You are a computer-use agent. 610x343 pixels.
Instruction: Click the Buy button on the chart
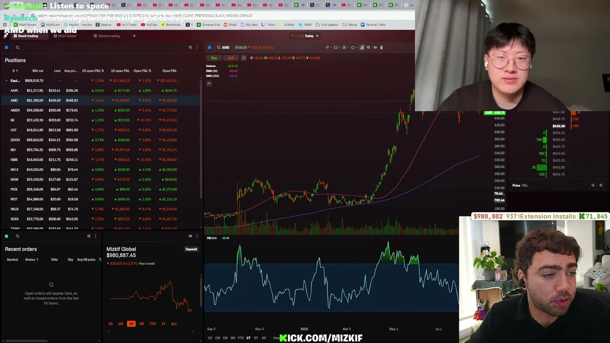[x=214, y=58]
